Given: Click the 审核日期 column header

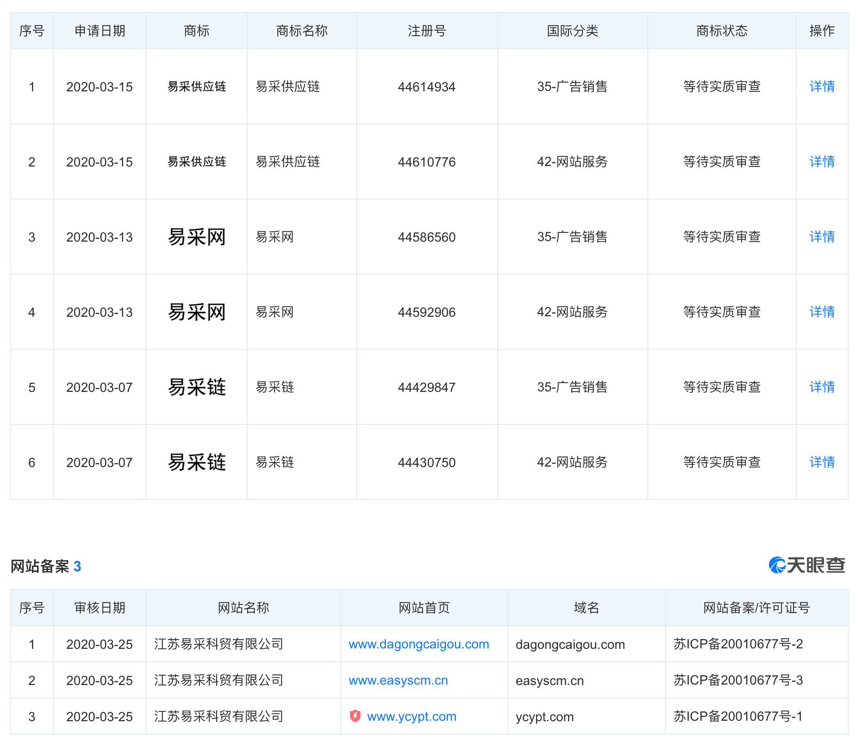Looking at the screenshot, I should (x=100, y=608).
